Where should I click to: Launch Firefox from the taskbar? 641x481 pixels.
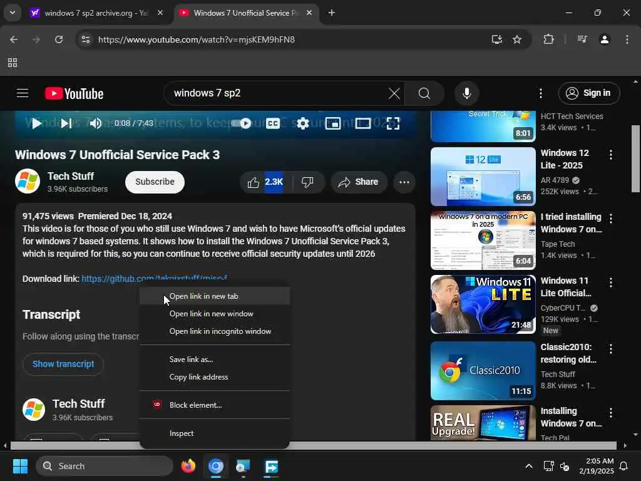pos(188,466)
